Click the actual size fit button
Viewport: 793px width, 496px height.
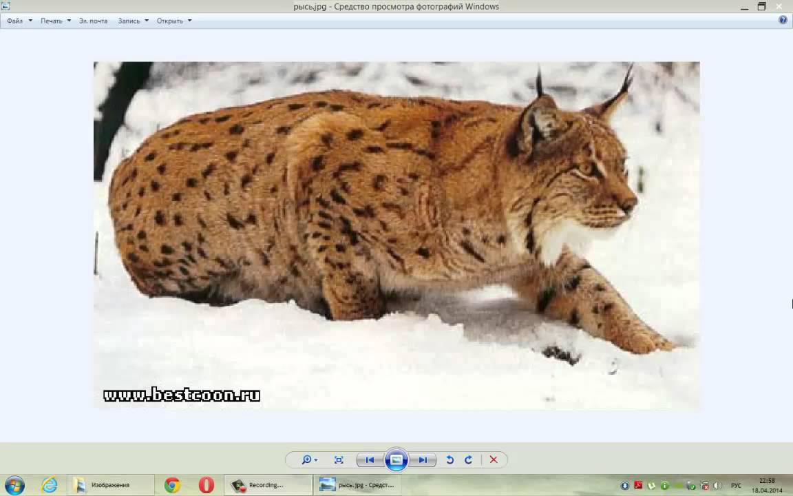click(339, 459)
